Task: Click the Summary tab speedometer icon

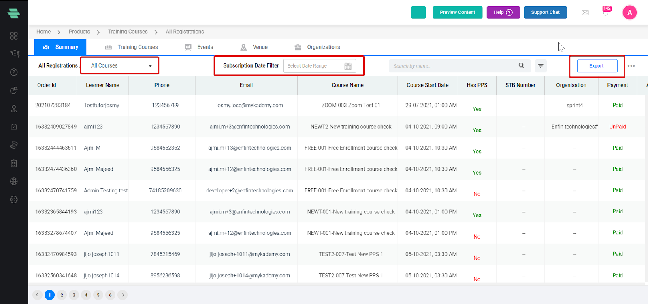Action: click(x=46, y=47)
